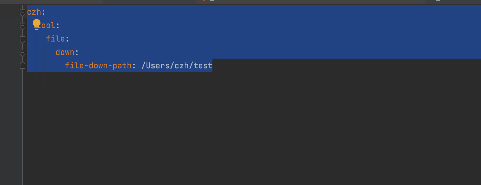Click the word file at start of file-down-path

[74, 66]
